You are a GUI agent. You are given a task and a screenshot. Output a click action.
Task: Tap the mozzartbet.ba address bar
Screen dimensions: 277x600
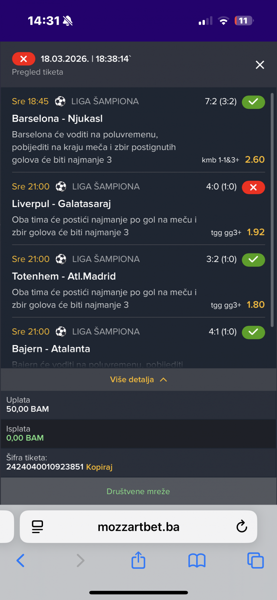[x=138, y=527]
